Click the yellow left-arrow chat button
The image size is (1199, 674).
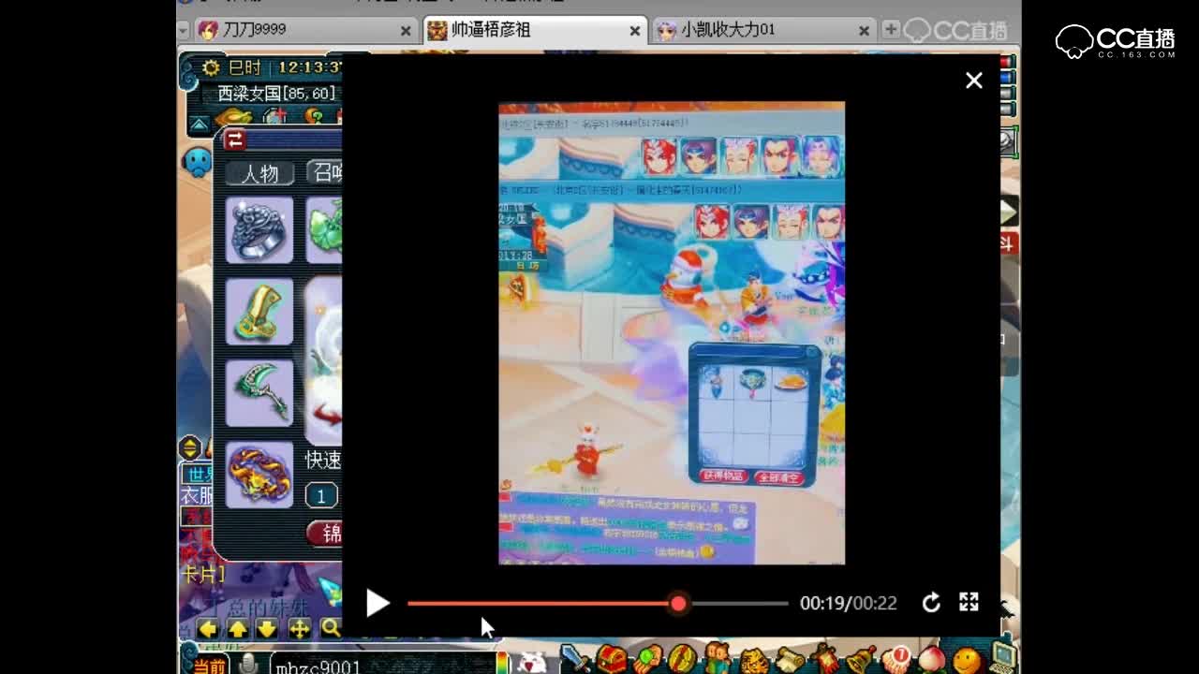[x=208, y=629]
